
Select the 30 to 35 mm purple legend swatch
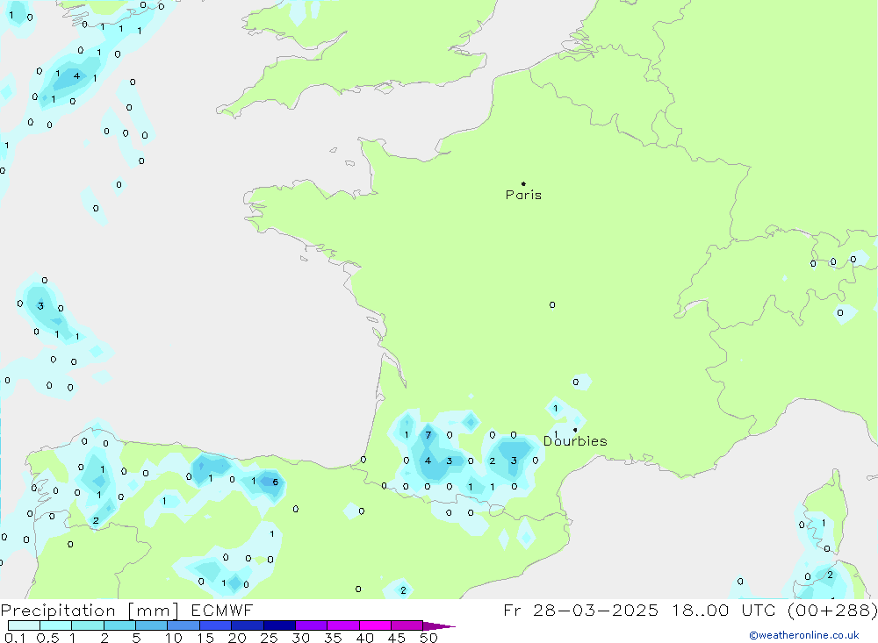(x=311, y=625)
